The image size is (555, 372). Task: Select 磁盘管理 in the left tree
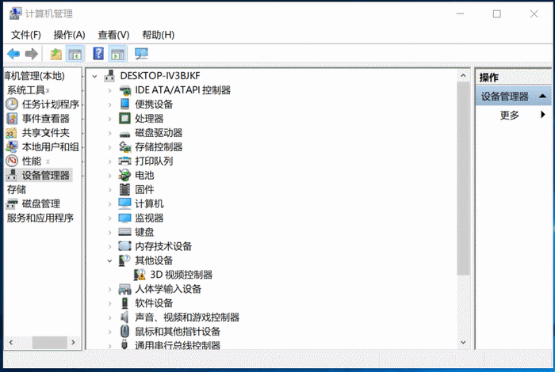click(41, 204)
